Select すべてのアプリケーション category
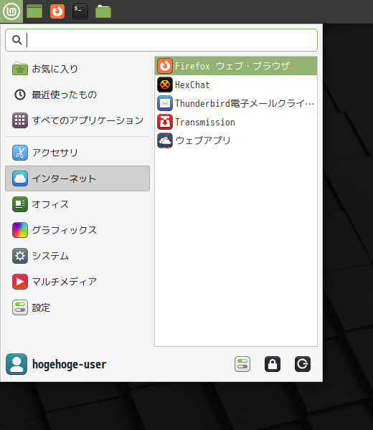The width and height of the screenshot is (373, 430). coord(77,120)
